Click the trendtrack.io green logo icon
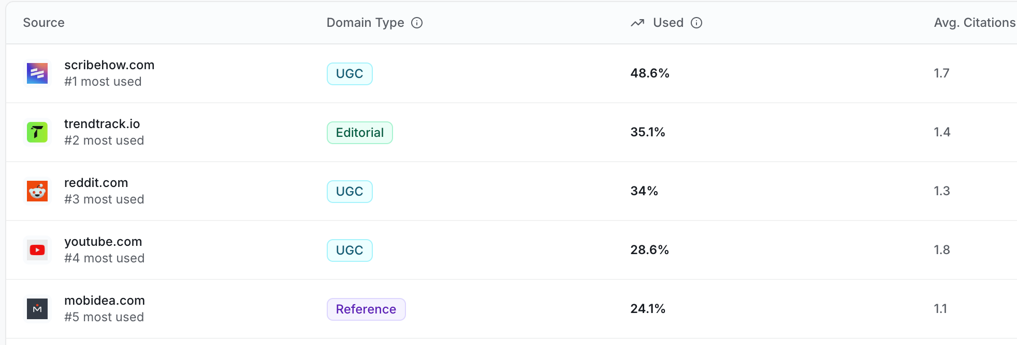 pos(37,132)
